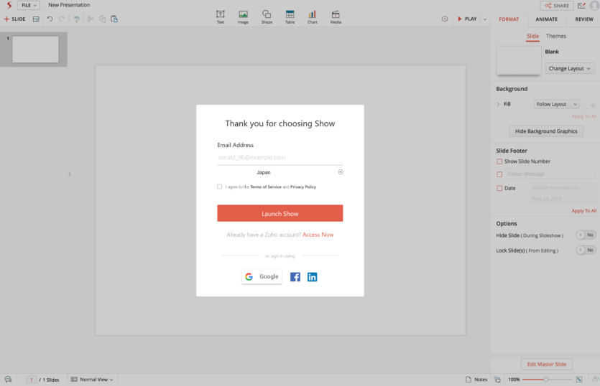Toggle Hide Slide during slideshow
Image resolution: width=600 pixels, height=386 pixels.
(586, 235)
